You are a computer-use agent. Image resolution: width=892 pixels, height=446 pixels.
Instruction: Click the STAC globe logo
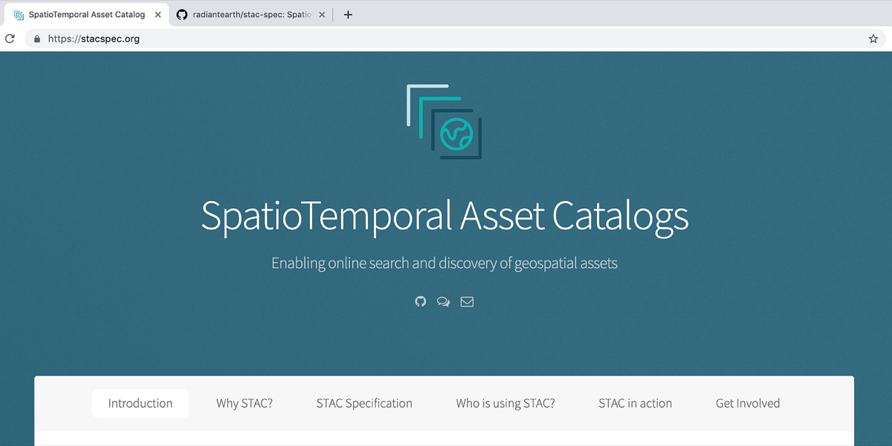click(x=445, y=122)
